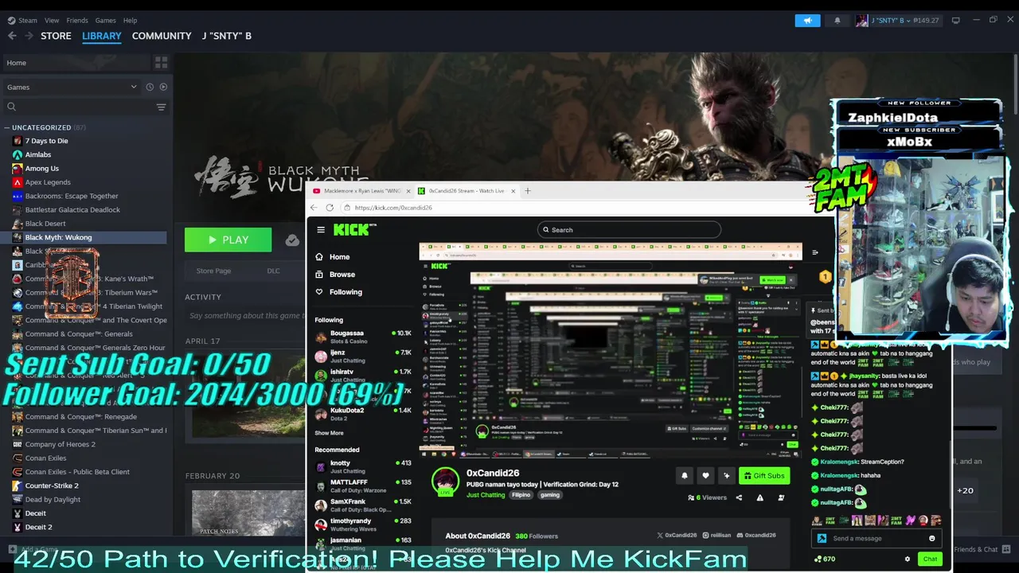Switch library to grid collections view icon
The width and height of the screenshot is (1019, 573).
(x=161, y=63)
